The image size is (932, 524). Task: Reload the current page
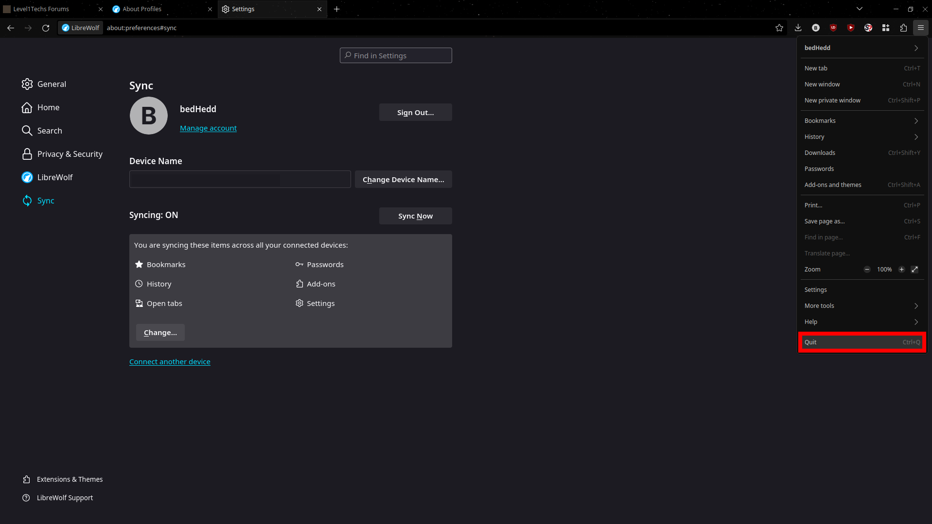click(x=46, y=28)
